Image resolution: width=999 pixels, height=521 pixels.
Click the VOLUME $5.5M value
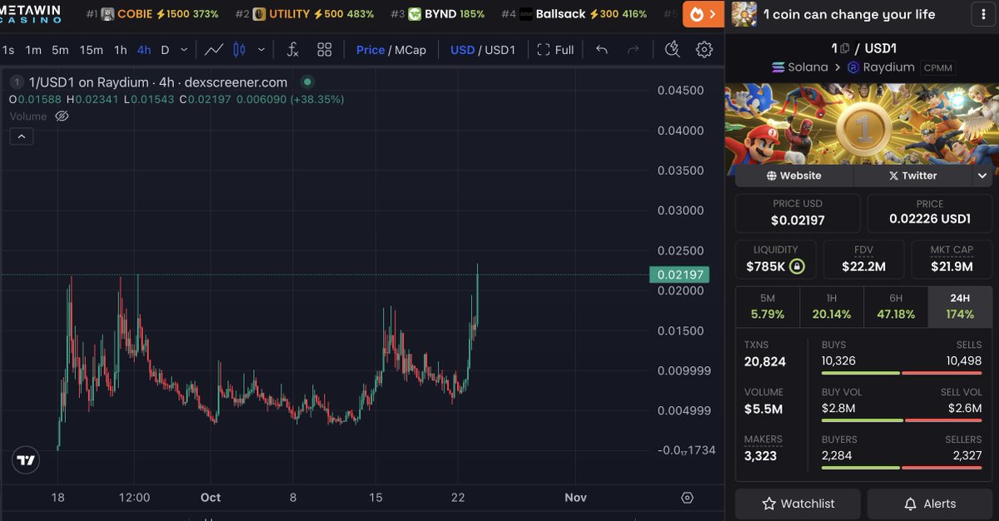pyautogui.click(x=763, y=409)
